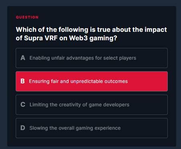
Task: Click the letter A badge
Action: [23, 58]
